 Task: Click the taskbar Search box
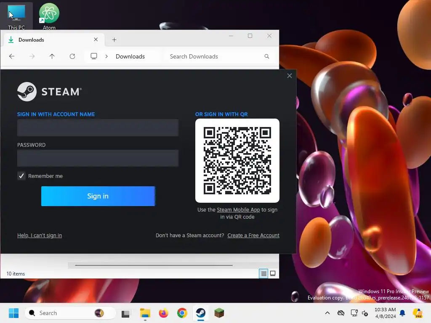pos(70,313)
